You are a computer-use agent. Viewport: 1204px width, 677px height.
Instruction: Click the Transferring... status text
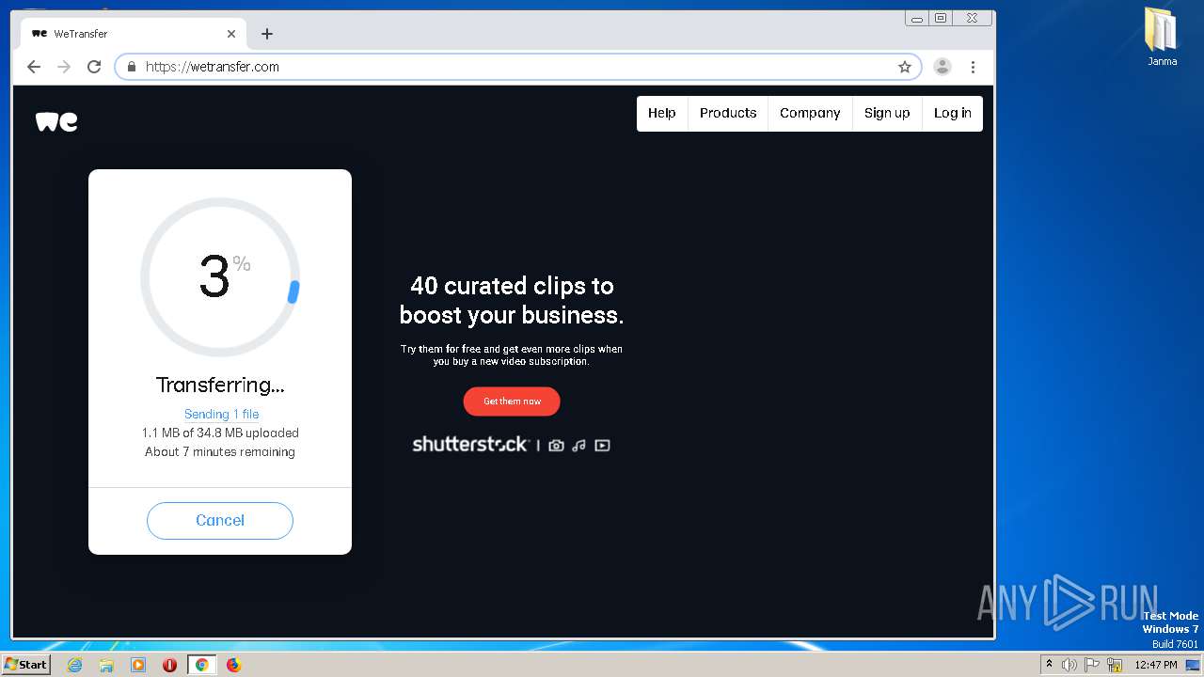pos(220,385)
